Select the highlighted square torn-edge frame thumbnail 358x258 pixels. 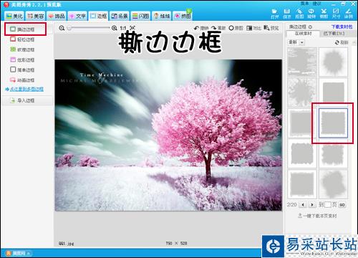(333, 123)
